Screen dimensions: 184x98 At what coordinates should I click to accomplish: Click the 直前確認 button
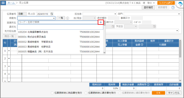tap(148, 8)
